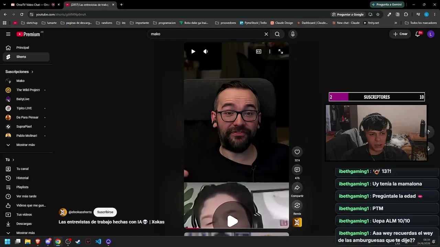This screenshot has height=247, width=440.
Task: Open the sound thumbnail below Remix
Action: point(297,222)
